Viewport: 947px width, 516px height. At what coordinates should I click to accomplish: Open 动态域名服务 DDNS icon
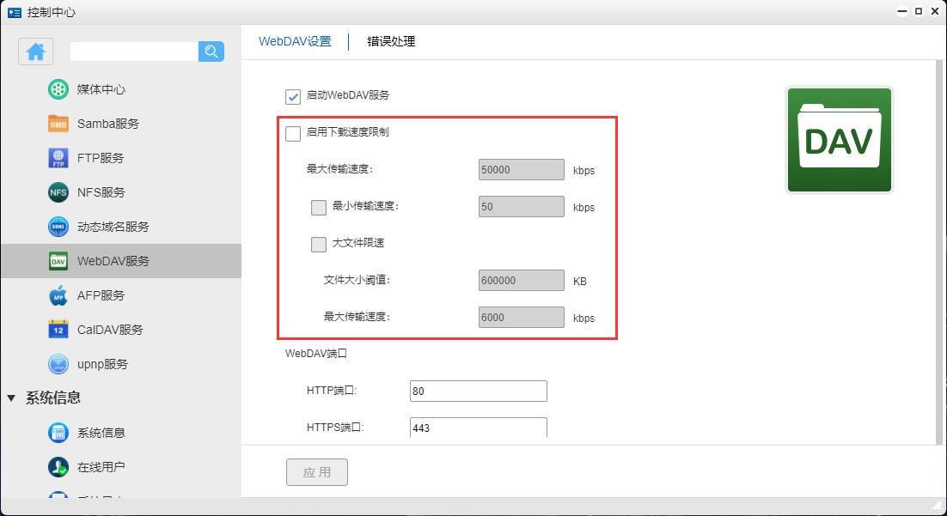point(58,227)
